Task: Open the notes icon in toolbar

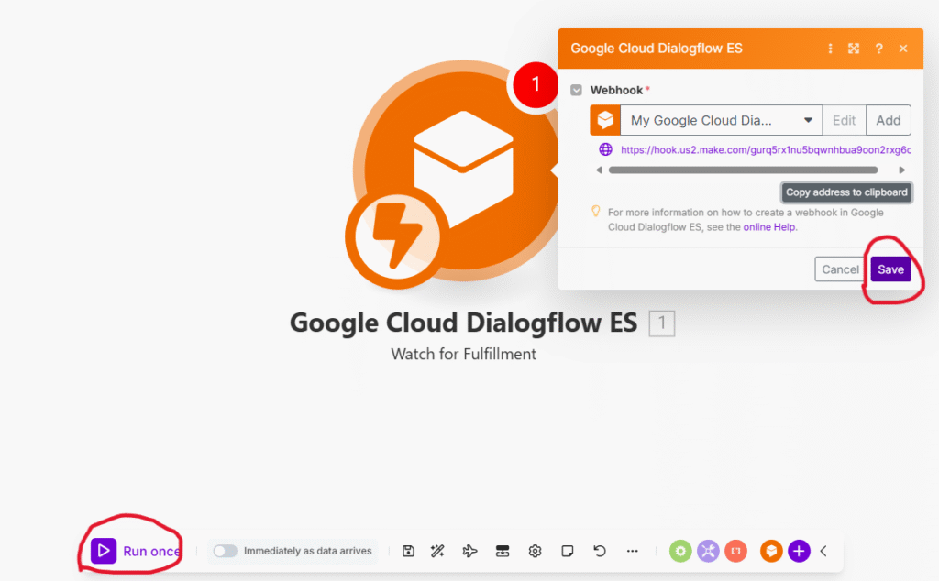Action: click(568, 551)
